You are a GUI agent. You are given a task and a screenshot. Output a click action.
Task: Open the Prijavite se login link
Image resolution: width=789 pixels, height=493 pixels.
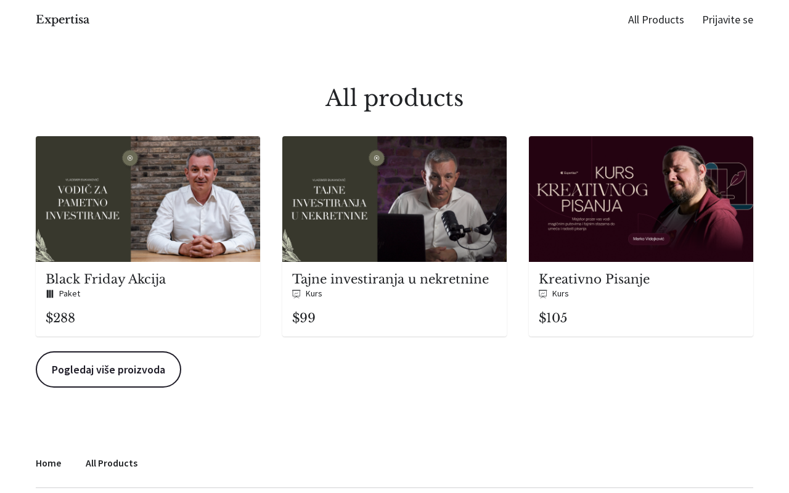click(727, 20)
